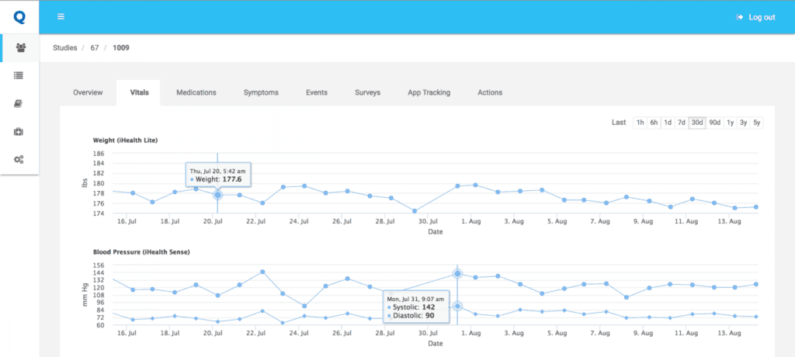Click the 'Thu, Jul 20, 5:42 am' tooltip header
Image resolution: width=795 pixels, height=357 pixels.
[218, 172]
